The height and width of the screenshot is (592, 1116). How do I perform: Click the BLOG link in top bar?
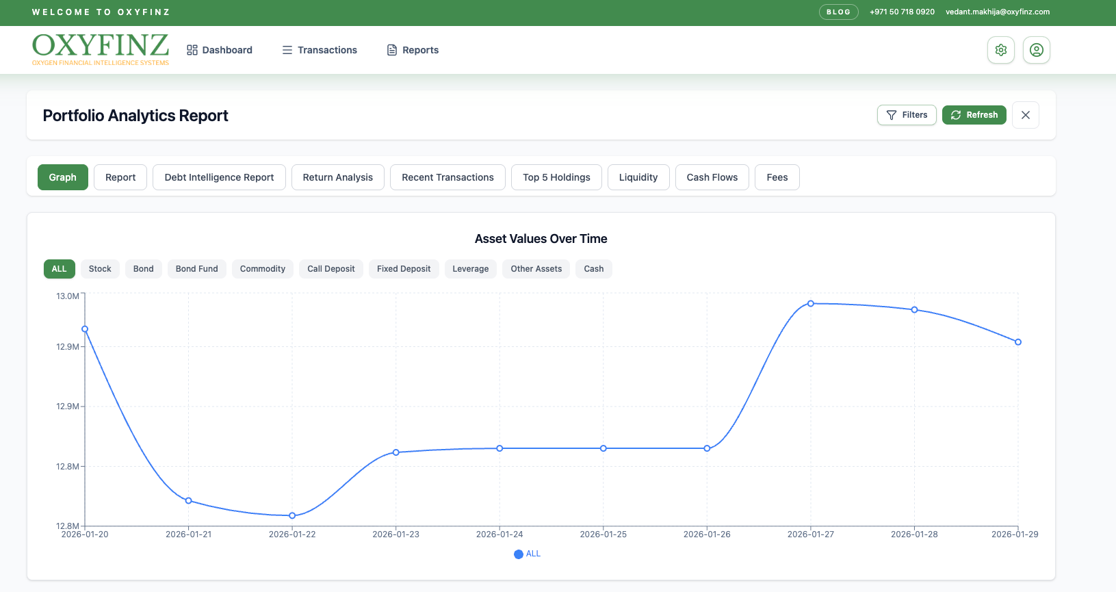(838, 12)
